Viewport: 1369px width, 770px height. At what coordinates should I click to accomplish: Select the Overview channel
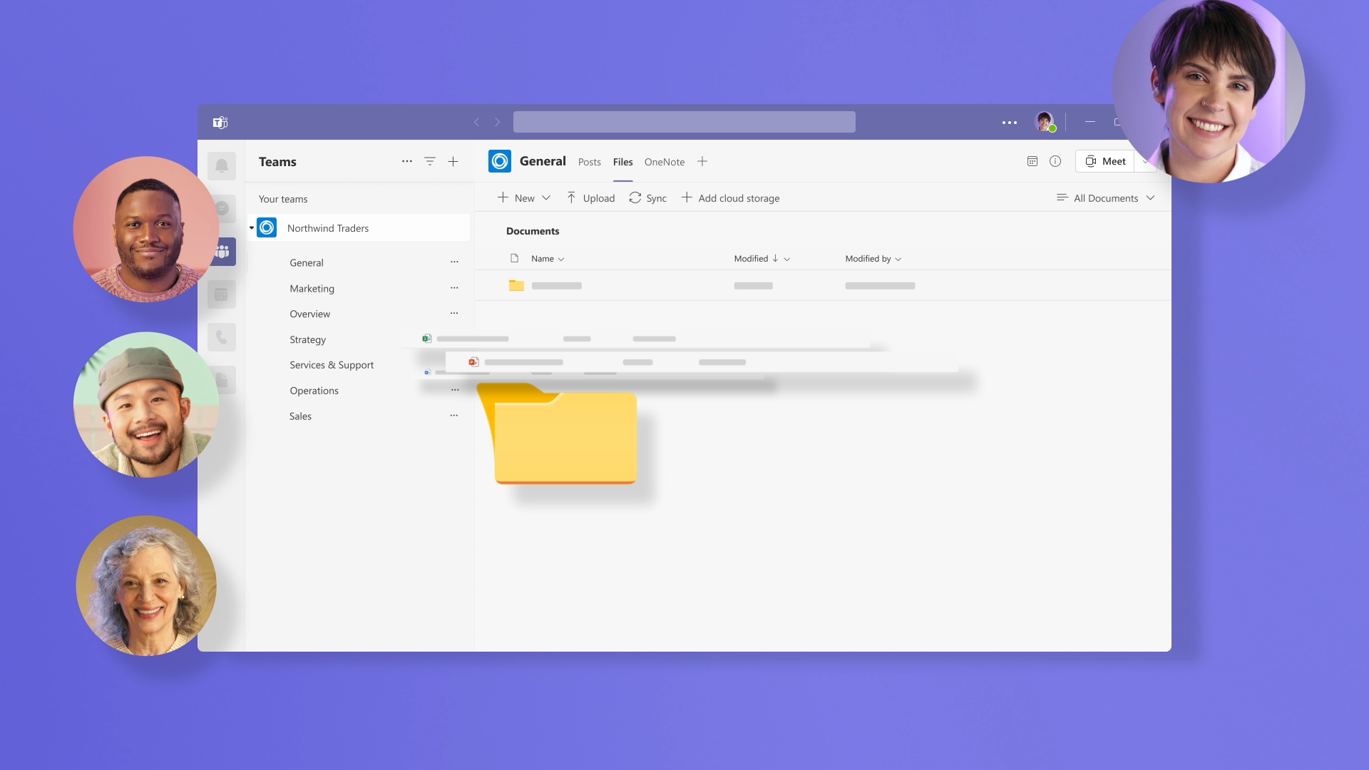(309, 314)
